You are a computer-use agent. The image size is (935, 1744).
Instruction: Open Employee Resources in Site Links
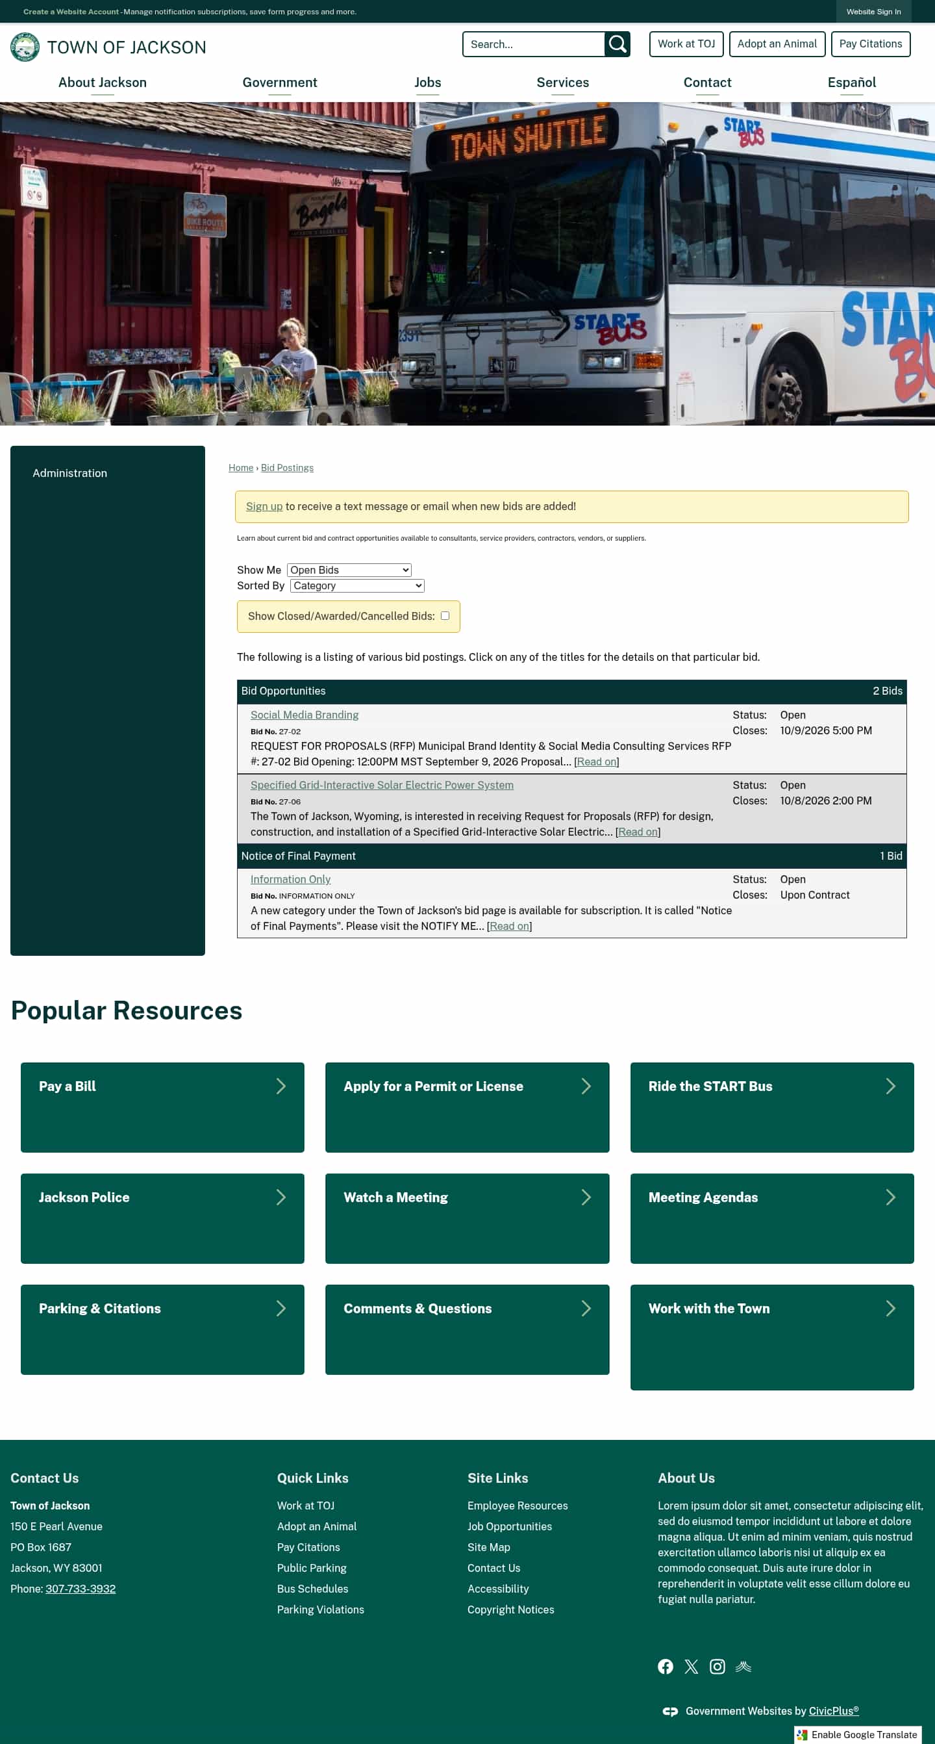[517, 1506]
